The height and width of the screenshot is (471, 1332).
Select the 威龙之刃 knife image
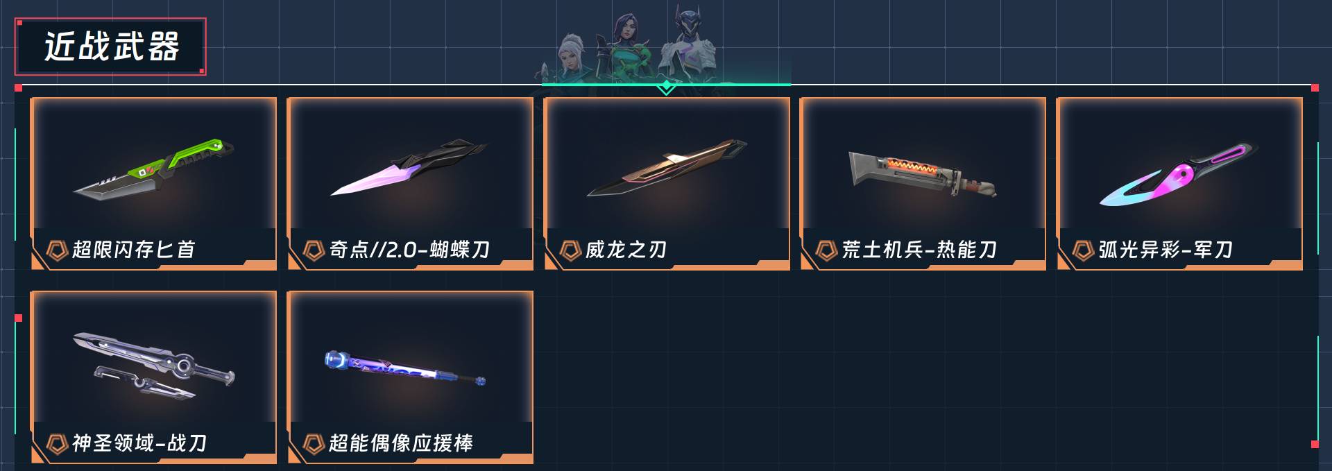tap(667, 169)
